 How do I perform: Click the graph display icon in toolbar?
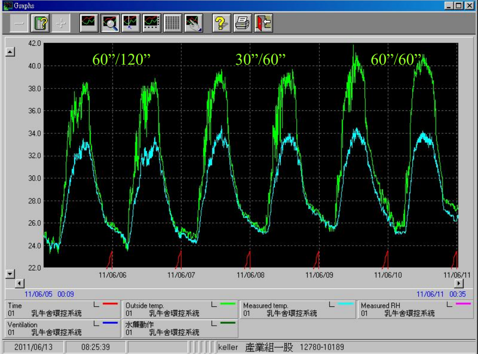(x=89, y=23)
